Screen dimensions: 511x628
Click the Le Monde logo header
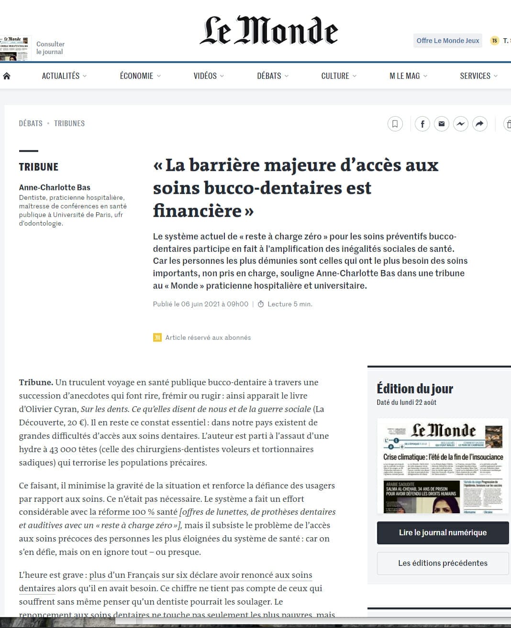[269, 31]
